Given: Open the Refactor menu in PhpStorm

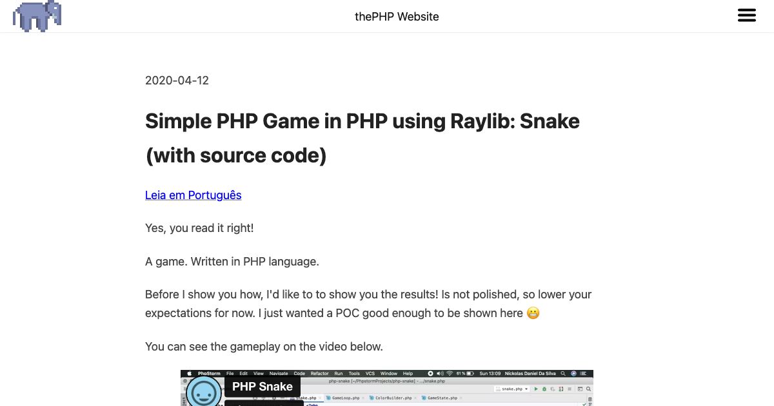Looking at the screenshot, I should coord(319,373).
